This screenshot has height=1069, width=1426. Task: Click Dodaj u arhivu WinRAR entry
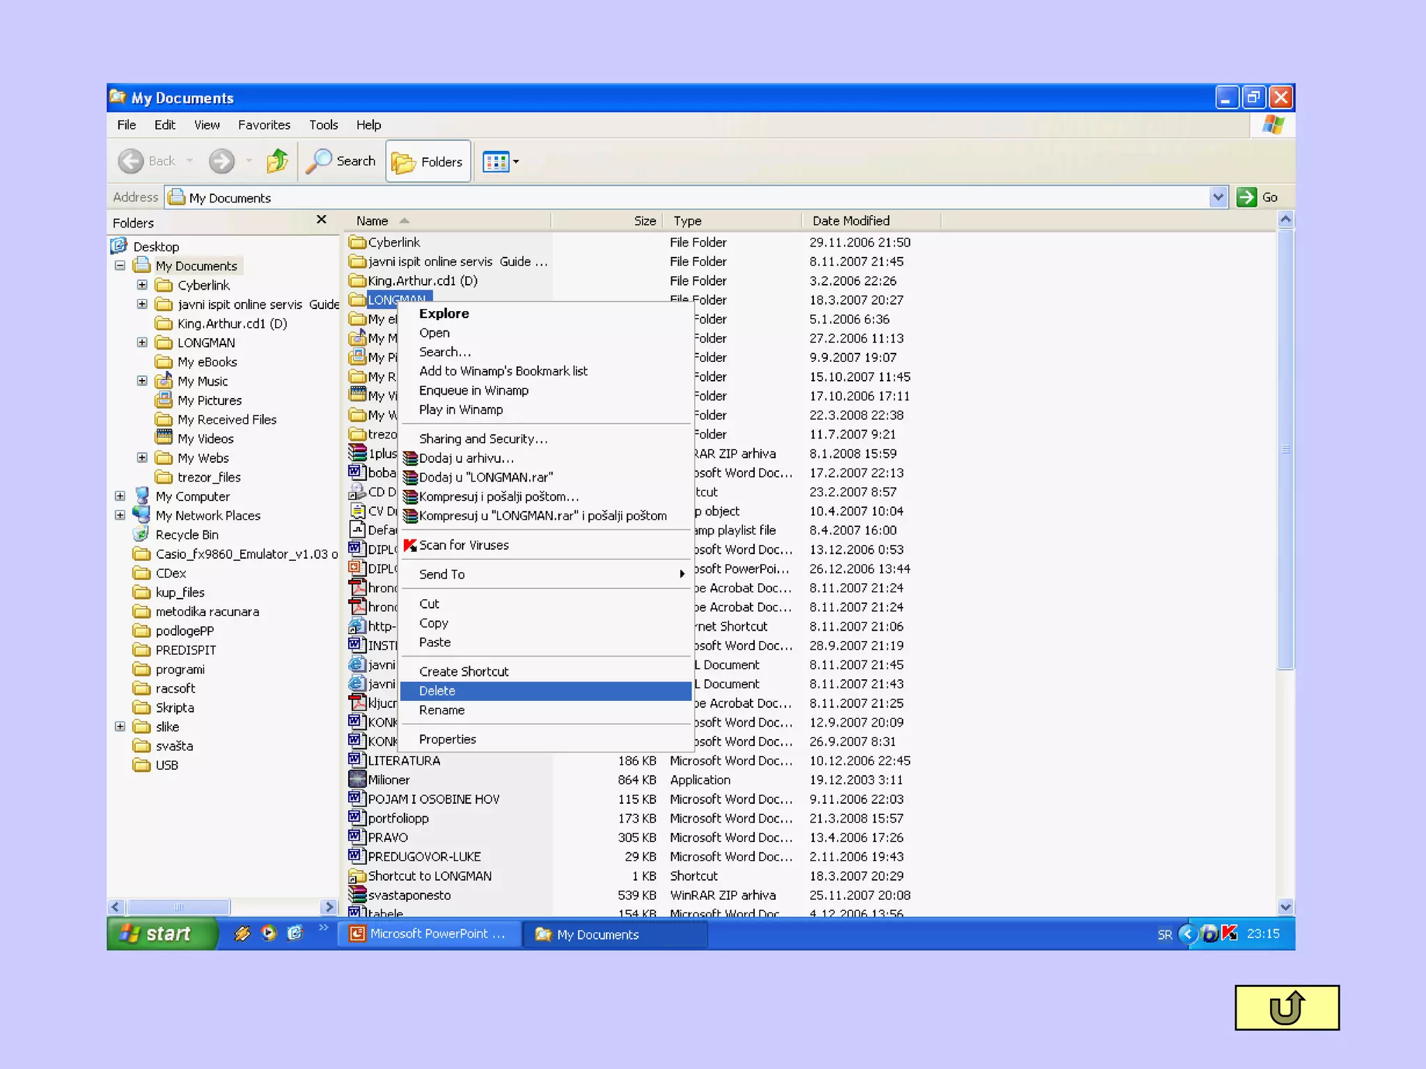click(x=466, y=458)
